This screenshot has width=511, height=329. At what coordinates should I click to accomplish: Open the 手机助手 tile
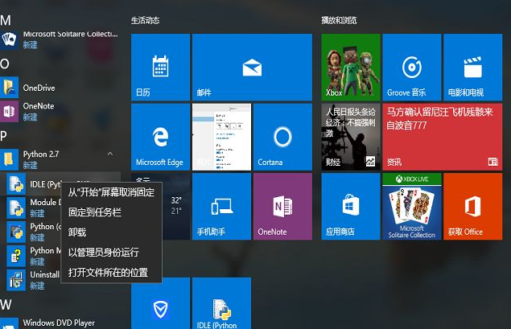[x=221, y=206]
